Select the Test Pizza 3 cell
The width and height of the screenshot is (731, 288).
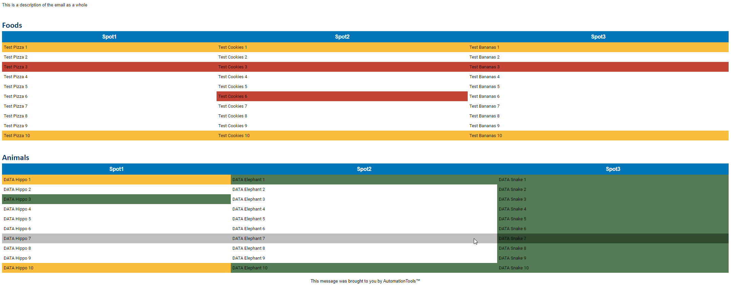point(109,67)
